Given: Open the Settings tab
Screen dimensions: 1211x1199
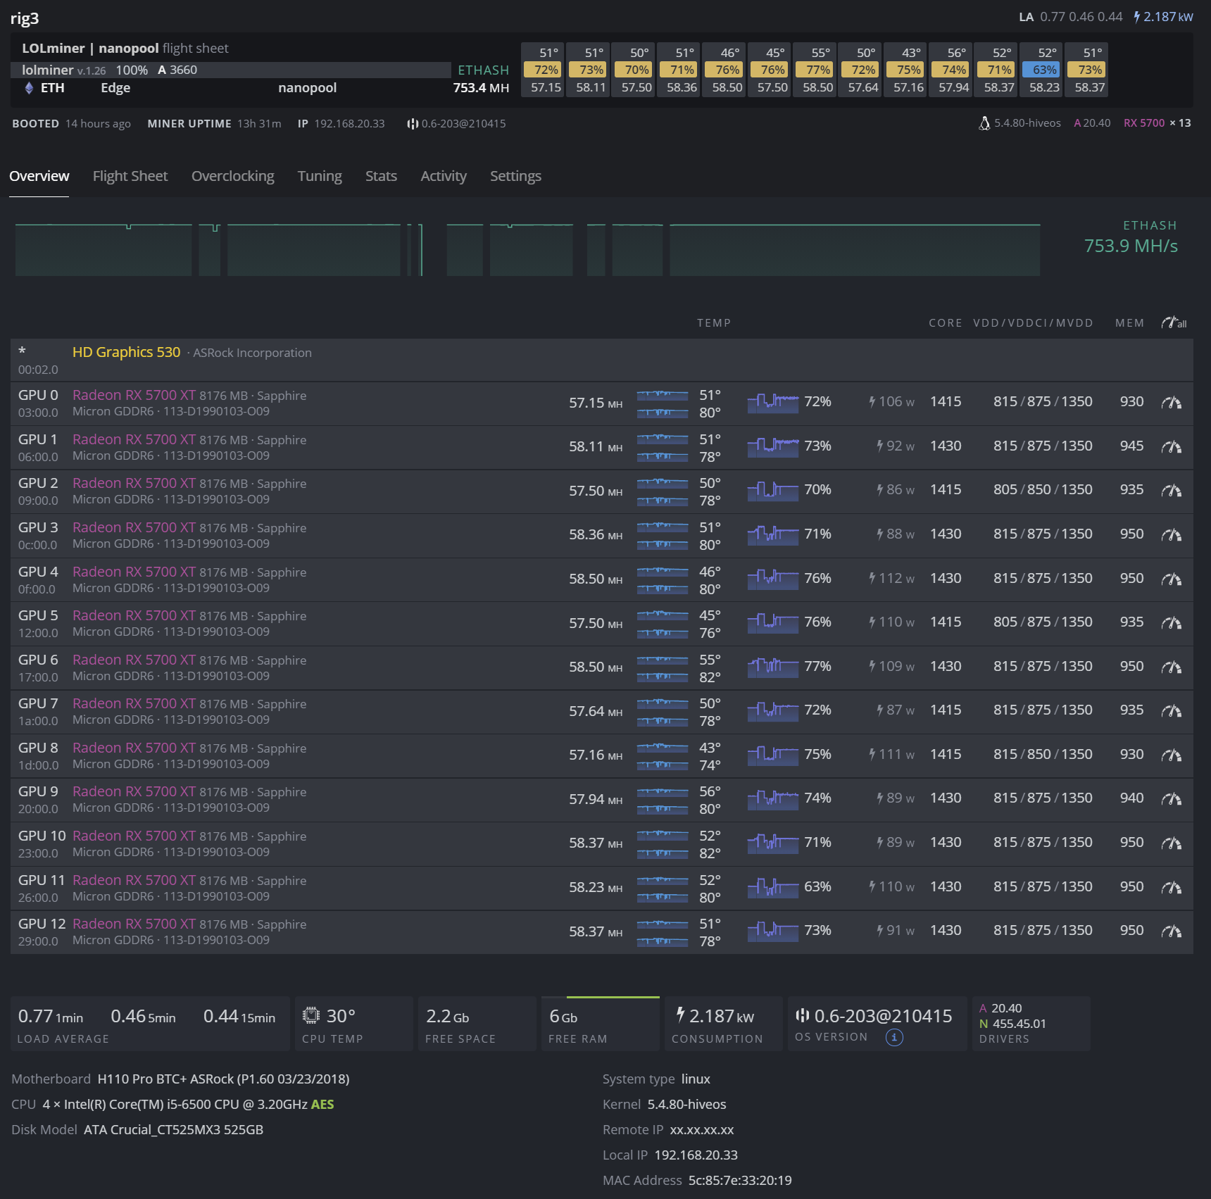Looking at the screenshot, I should point(515,176).
